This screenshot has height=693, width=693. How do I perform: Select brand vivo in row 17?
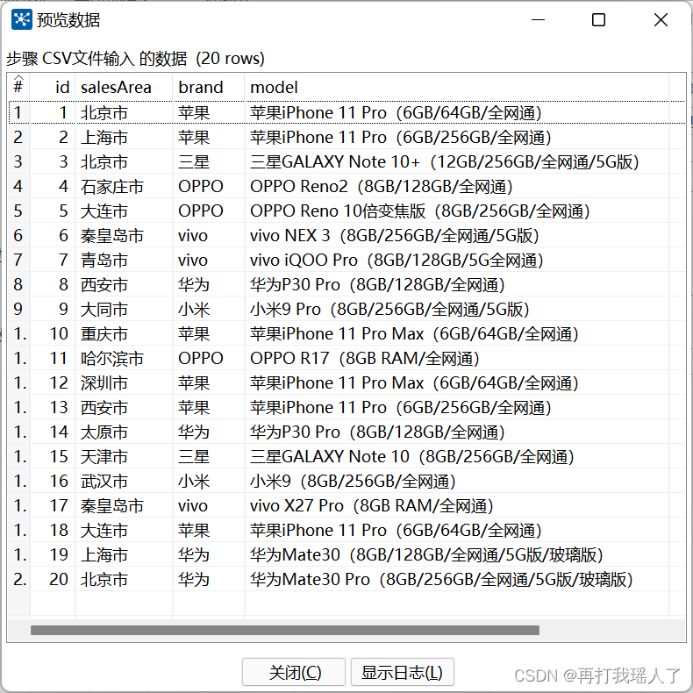click(209, 505)
